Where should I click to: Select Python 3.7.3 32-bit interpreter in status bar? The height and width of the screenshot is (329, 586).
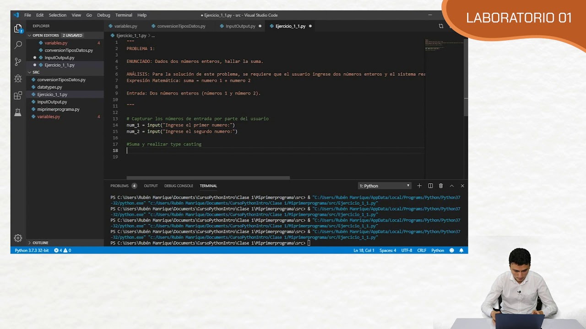(32, 250)
